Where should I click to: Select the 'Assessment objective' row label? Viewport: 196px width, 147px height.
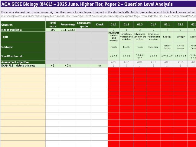tap(23, 62)
